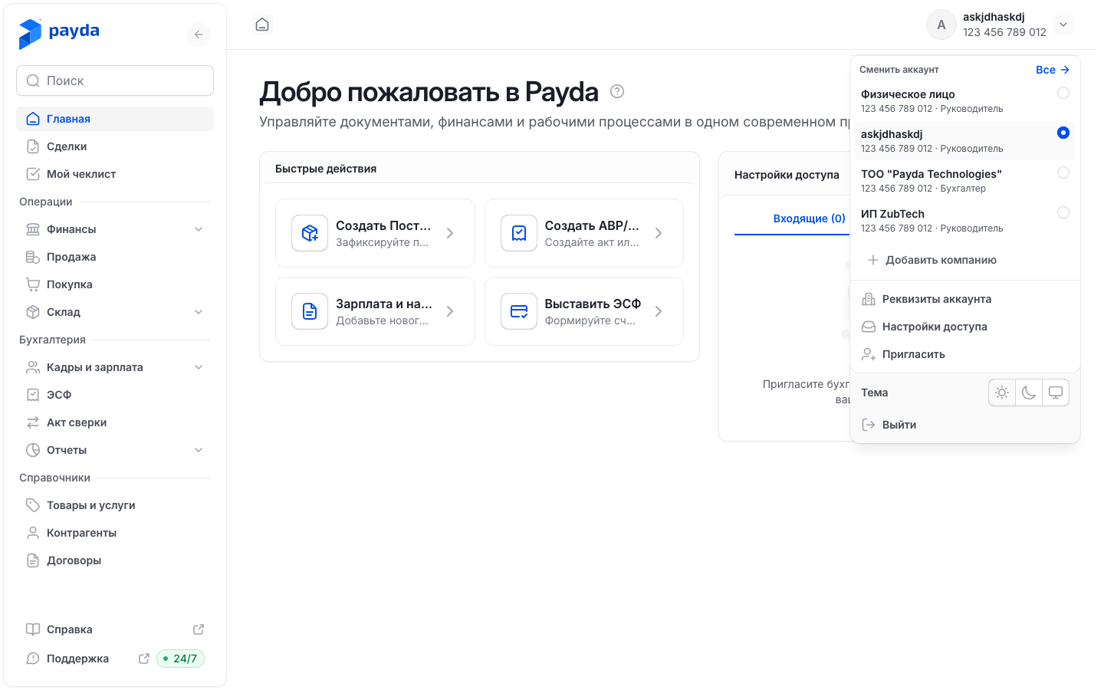Click Добавить компанию button
1104x690 pixels.
(932, 260)
